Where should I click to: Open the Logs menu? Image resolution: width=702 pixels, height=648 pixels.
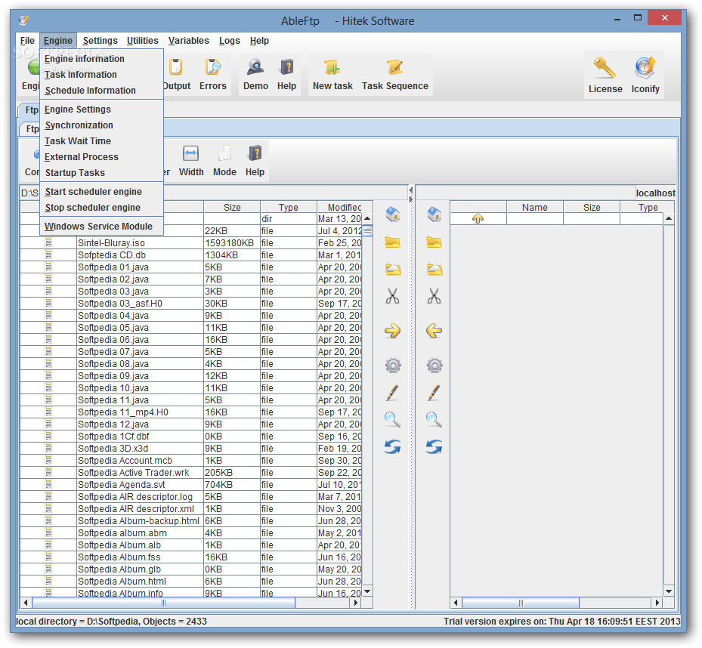point(229,41)
